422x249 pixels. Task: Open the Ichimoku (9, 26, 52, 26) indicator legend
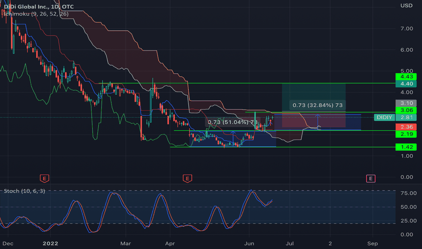click(37, 14)
